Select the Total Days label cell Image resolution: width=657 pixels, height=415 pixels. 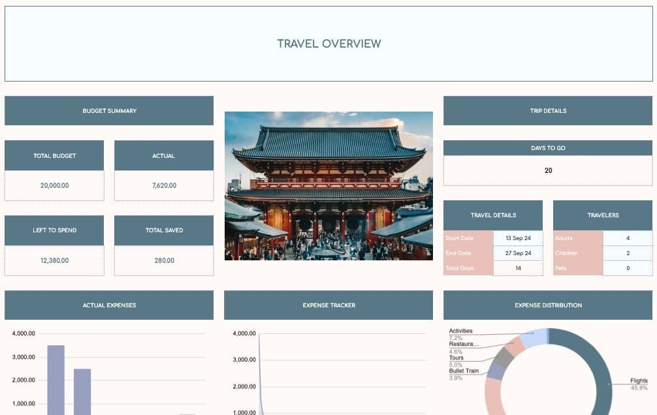click(x=468, y=268)
